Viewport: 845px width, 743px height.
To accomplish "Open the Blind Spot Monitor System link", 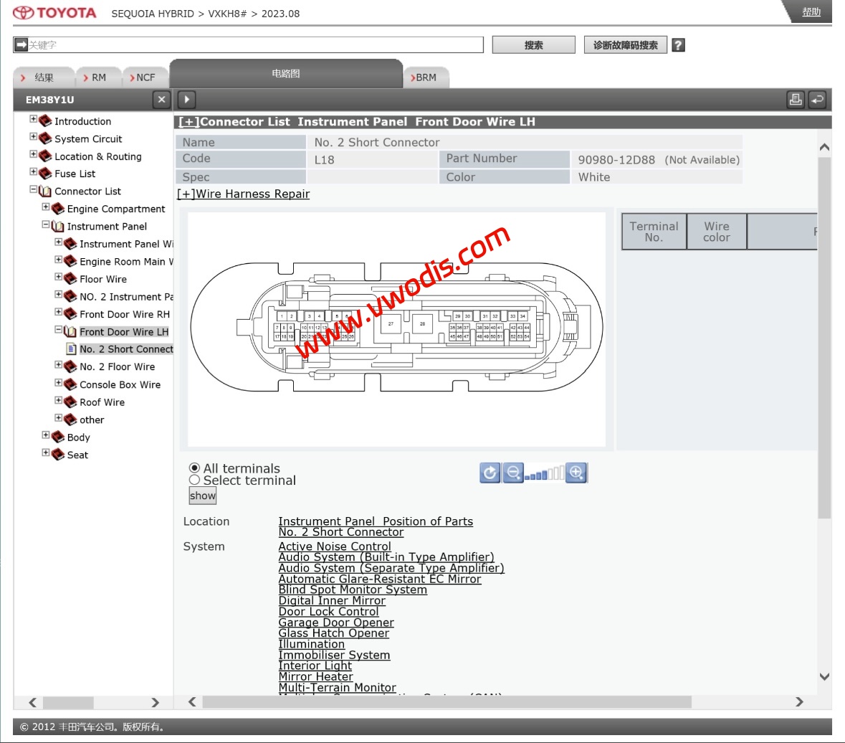I will [x=353, y=590].
